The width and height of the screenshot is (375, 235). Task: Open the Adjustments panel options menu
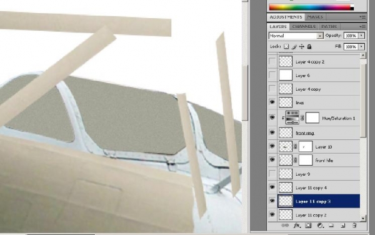(x=362, y=17)
